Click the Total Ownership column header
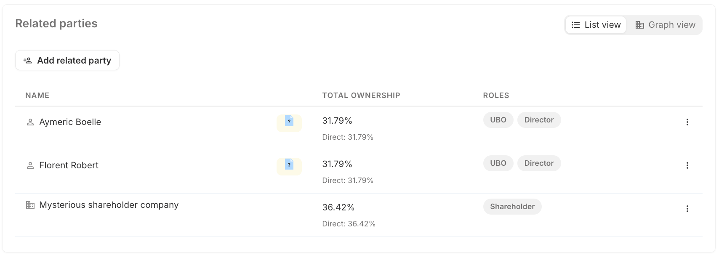The height and width of the screenshot is (255, 719). click(361, 96)
